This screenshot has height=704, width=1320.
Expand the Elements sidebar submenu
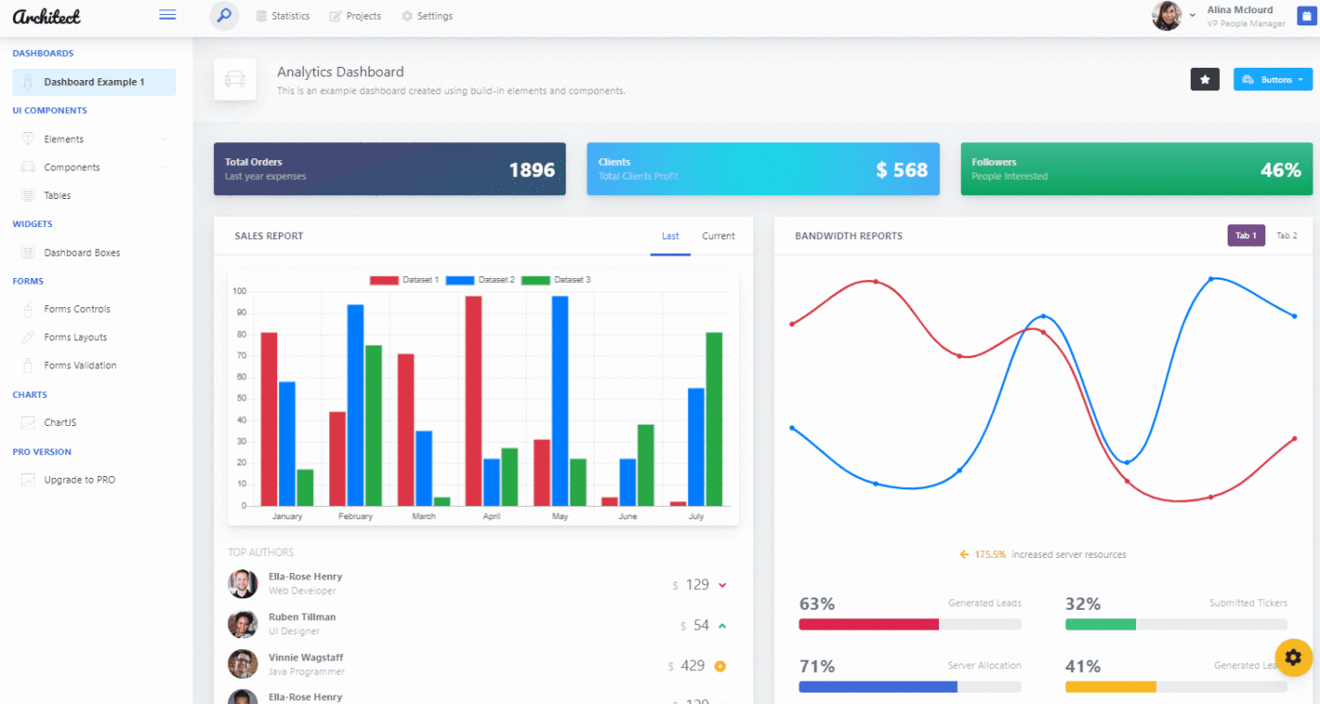point(94,139)
